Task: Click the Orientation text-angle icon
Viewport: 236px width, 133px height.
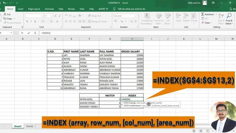Action: click(x=80, y=16)
